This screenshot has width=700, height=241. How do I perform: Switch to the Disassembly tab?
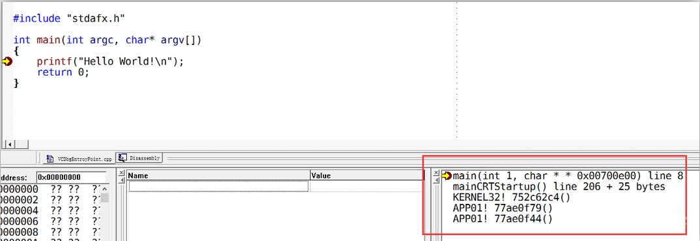click(139, 158)
